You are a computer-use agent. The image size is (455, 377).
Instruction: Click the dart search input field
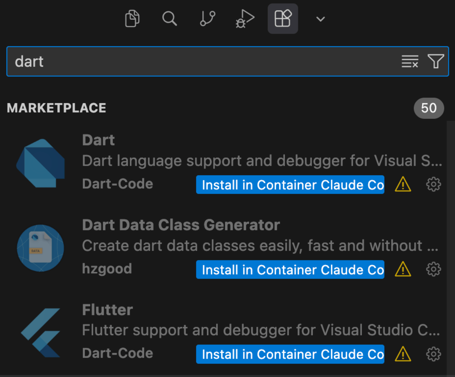pos(111,61)
